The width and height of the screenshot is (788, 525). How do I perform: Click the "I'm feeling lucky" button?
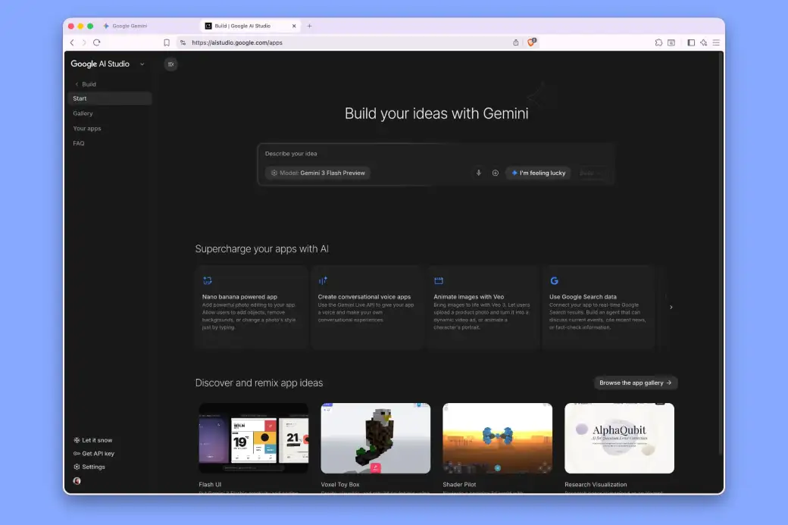[x=538, y=173]
